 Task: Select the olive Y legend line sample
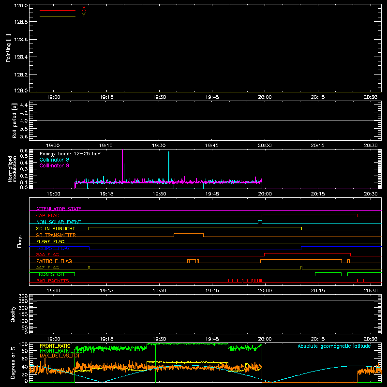click(x=58, y=16)
